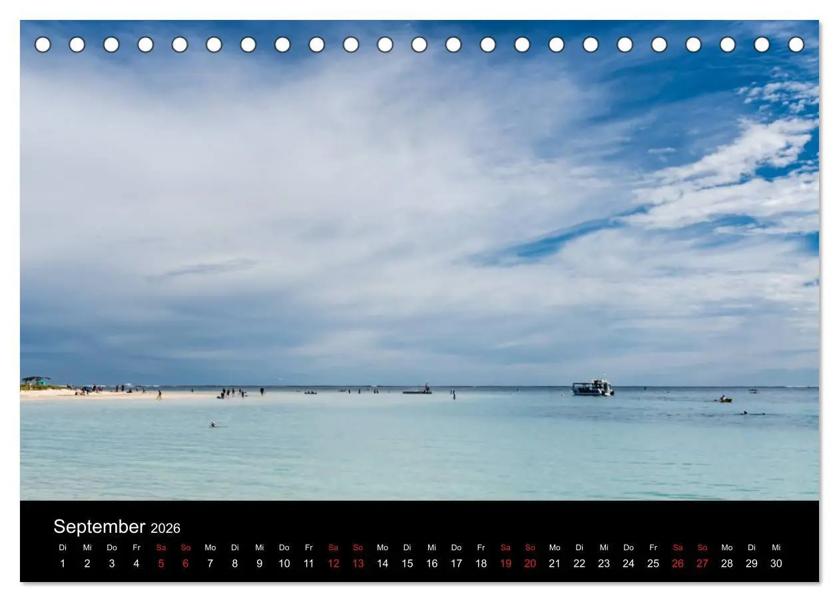Select date 14 in the calendar strip
Image resolution: width=839 pixels, height=602 pixels.
click(383, 563)
